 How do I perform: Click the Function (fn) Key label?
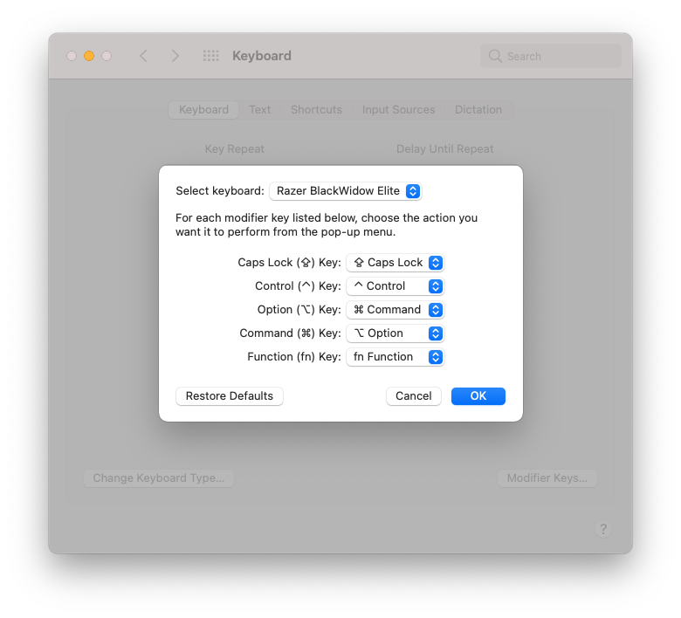coord(294,357)
